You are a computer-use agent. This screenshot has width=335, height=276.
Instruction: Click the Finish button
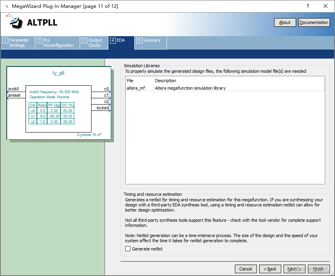pyautogui.click(x=319, y=269)
